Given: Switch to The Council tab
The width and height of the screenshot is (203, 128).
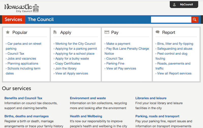Looking at the screenshot, I should (41, 19).
